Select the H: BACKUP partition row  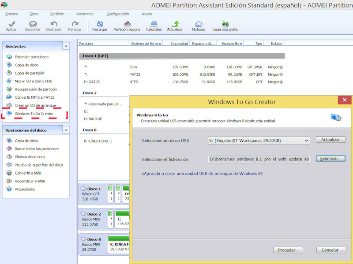pos(105,119)
